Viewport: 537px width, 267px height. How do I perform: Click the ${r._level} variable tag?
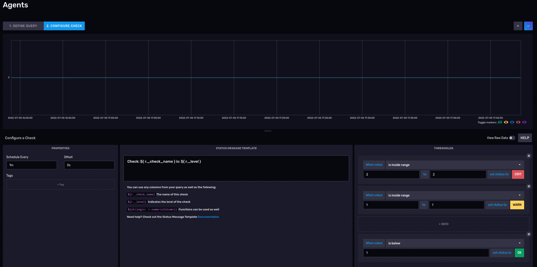tap(137, 202)
